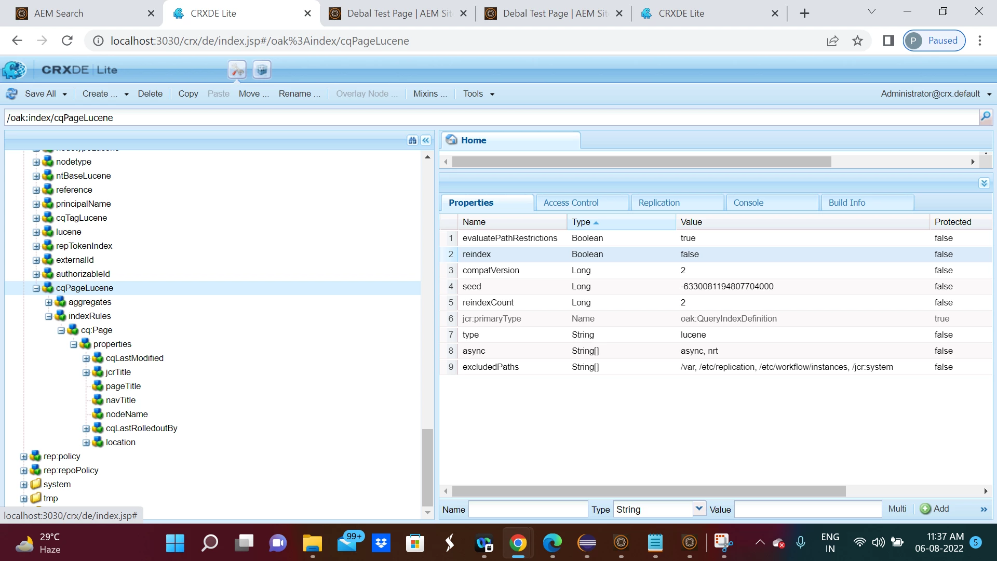Open the Type combo box dropdown
The image size is (997, 561).
coord(699,509)
